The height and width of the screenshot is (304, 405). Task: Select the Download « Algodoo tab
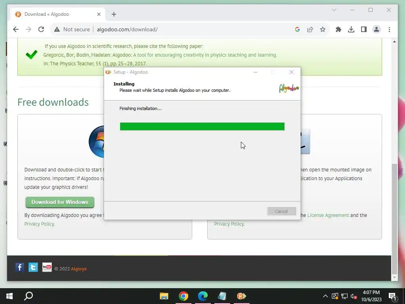click(58, 14)
